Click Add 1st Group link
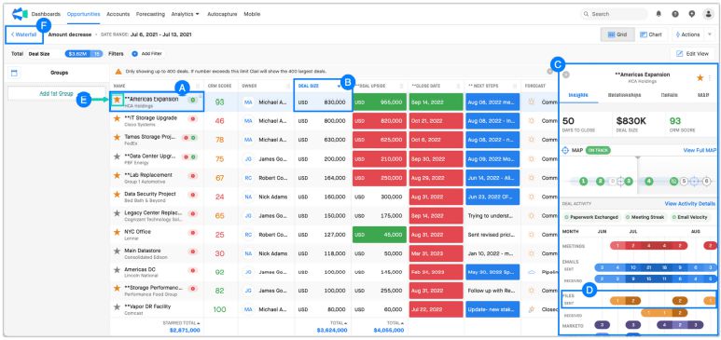The height and width of the screenshot is (340, 721). (56, 93)
